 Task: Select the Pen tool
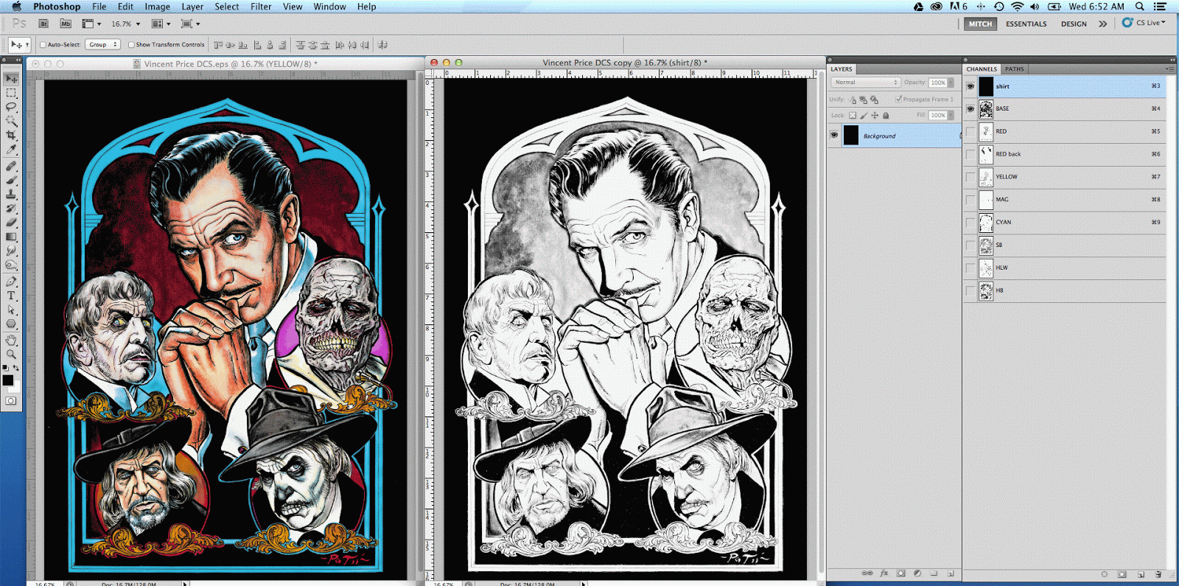(x=11, y=282)
